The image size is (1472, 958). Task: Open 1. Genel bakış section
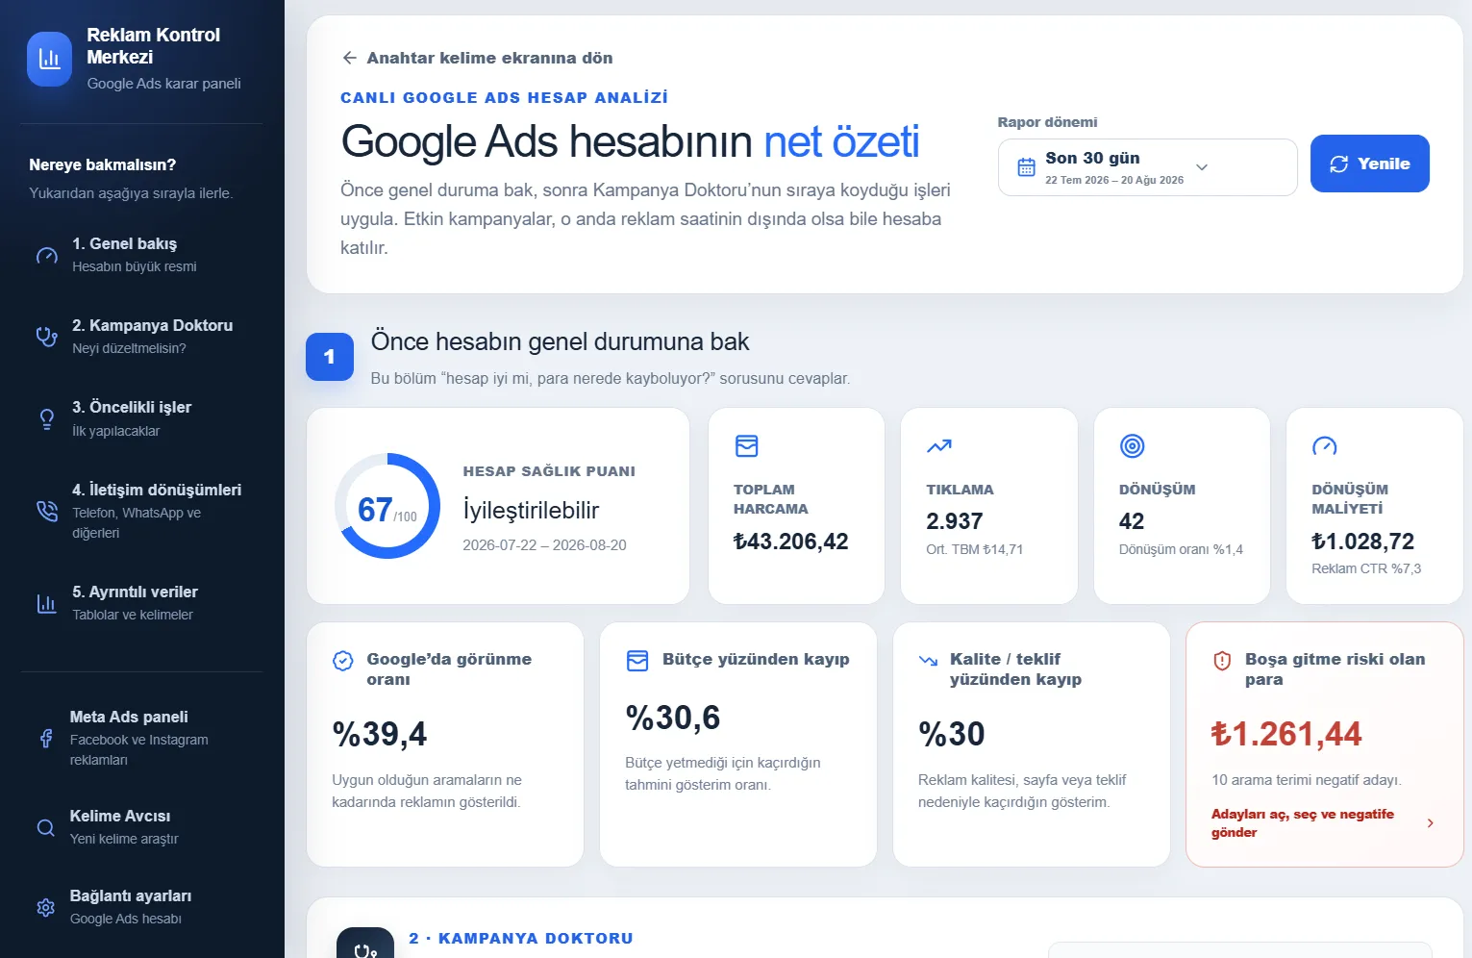(141, 255)
